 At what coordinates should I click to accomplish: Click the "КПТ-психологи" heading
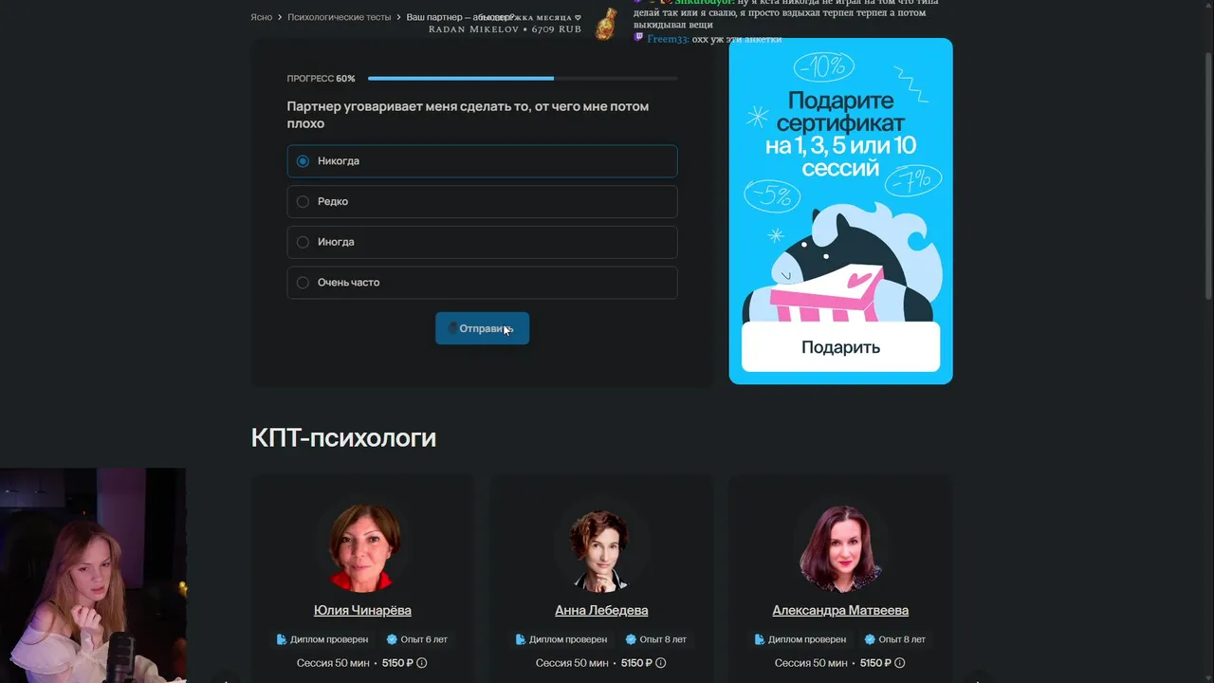[x=343, y=437]
